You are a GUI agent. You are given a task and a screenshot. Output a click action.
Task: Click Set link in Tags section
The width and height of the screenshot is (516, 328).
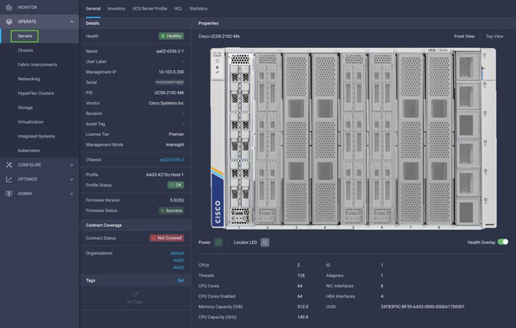click(x=181, y=280)
